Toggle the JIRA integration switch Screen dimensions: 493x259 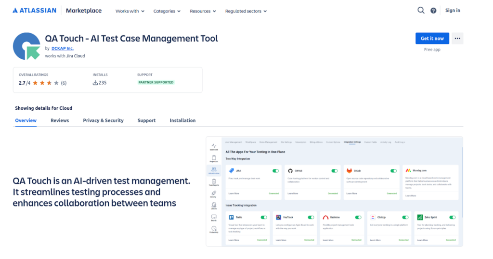tap(275, 171)
